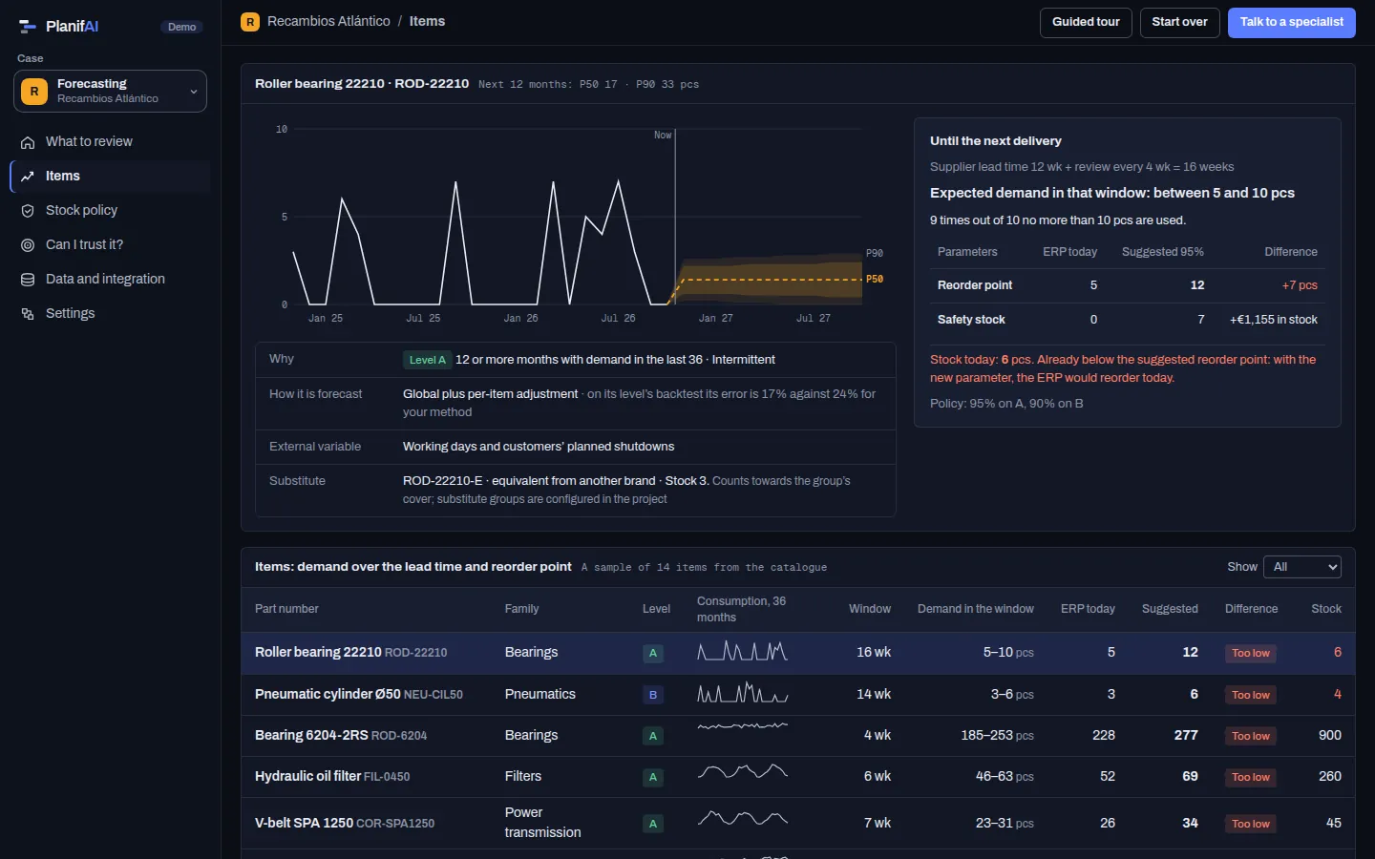Click the sparkline for Bearing 6204-2RS

tap(743, 726)
